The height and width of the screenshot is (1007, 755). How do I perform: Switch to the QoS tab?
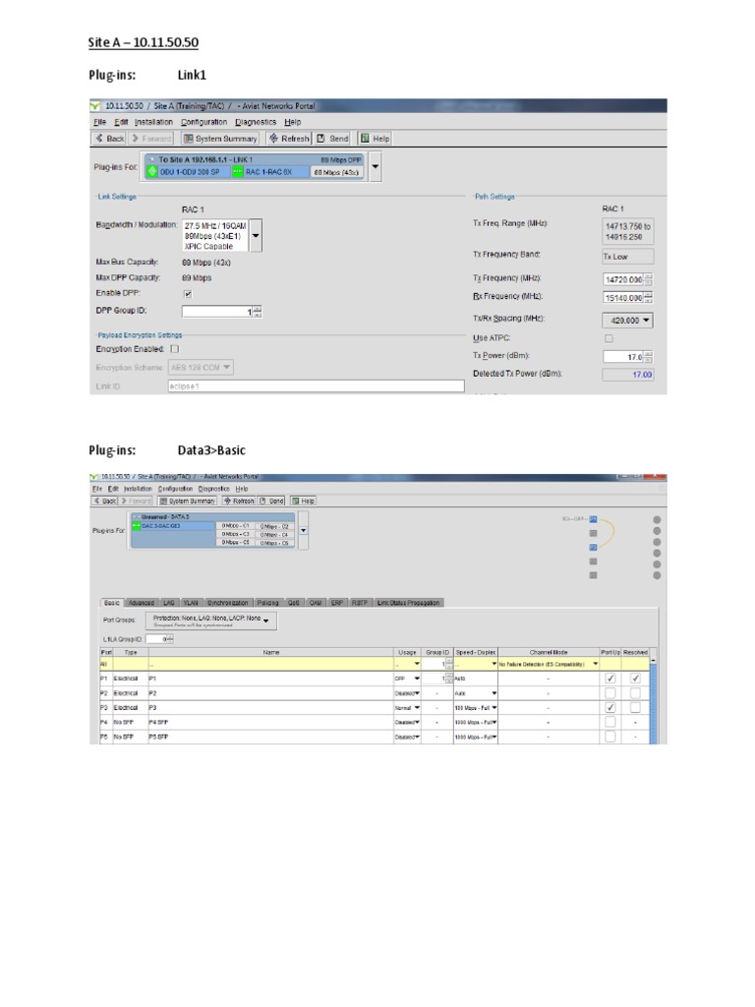pos(293,603)
